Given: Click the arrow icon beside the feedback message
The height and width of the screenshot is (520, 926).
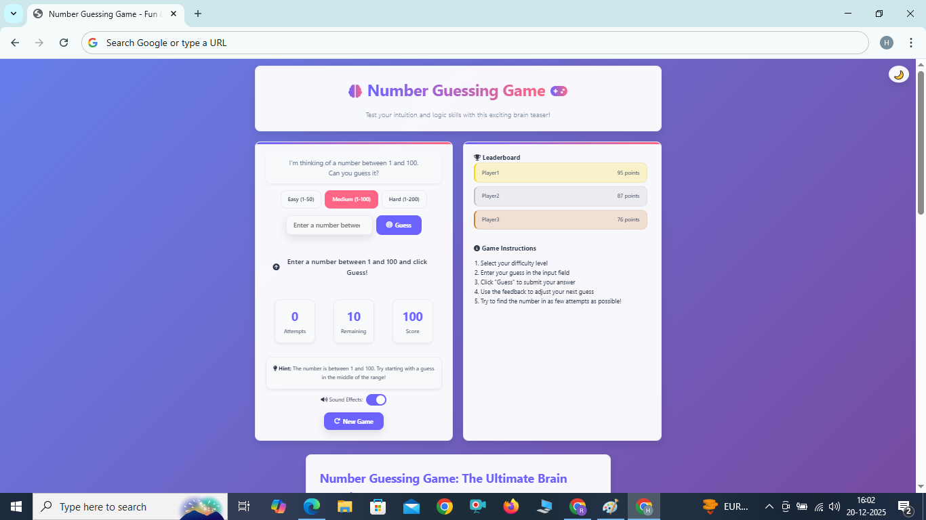Looking at the screenshot, I should tap(276, 267).
